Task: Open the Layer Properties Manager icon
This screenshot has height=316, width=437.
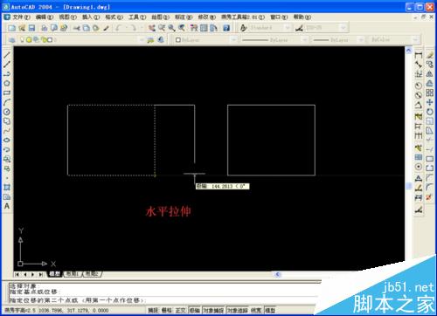Action: tap(12, 39)
